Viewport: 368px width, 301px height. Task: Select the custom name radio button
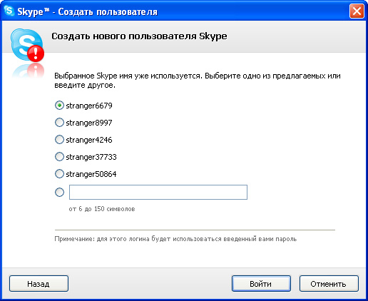pyautogui.click(x=59, y=192)
